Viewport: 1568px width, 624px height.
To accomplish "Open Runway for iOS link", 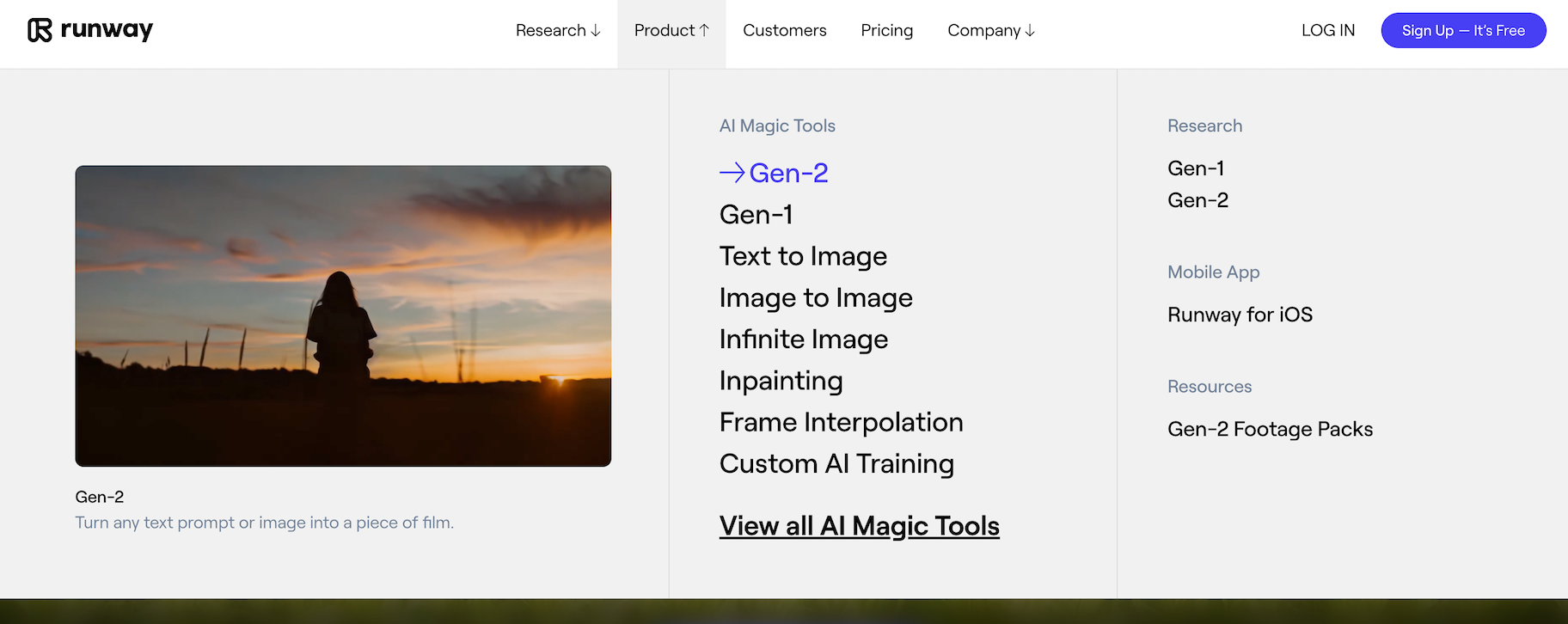I will tap(1239, 315).
